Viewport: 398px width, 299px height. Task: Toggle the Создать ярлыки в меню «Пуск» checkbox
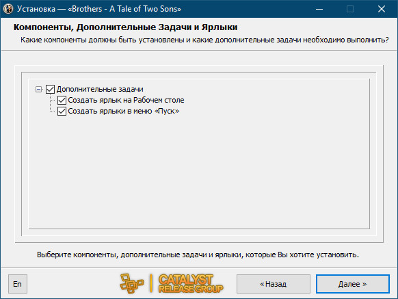coord(62,111)
